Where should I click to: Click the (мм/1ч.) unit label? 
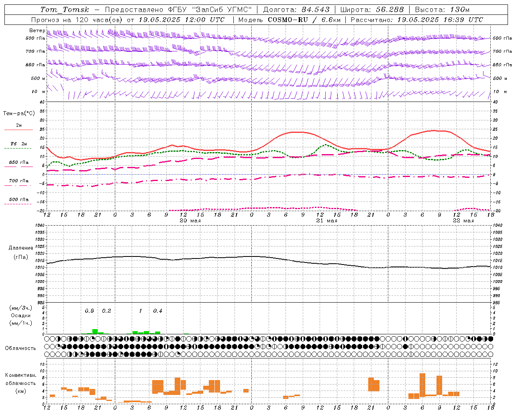(x=21, y=323)
